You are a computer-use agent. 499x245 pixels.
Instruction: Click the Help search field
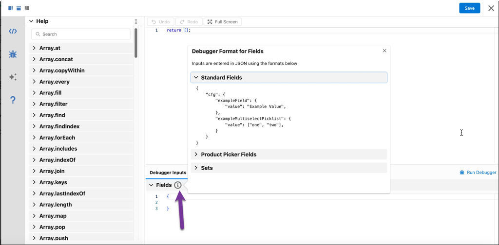81,34
